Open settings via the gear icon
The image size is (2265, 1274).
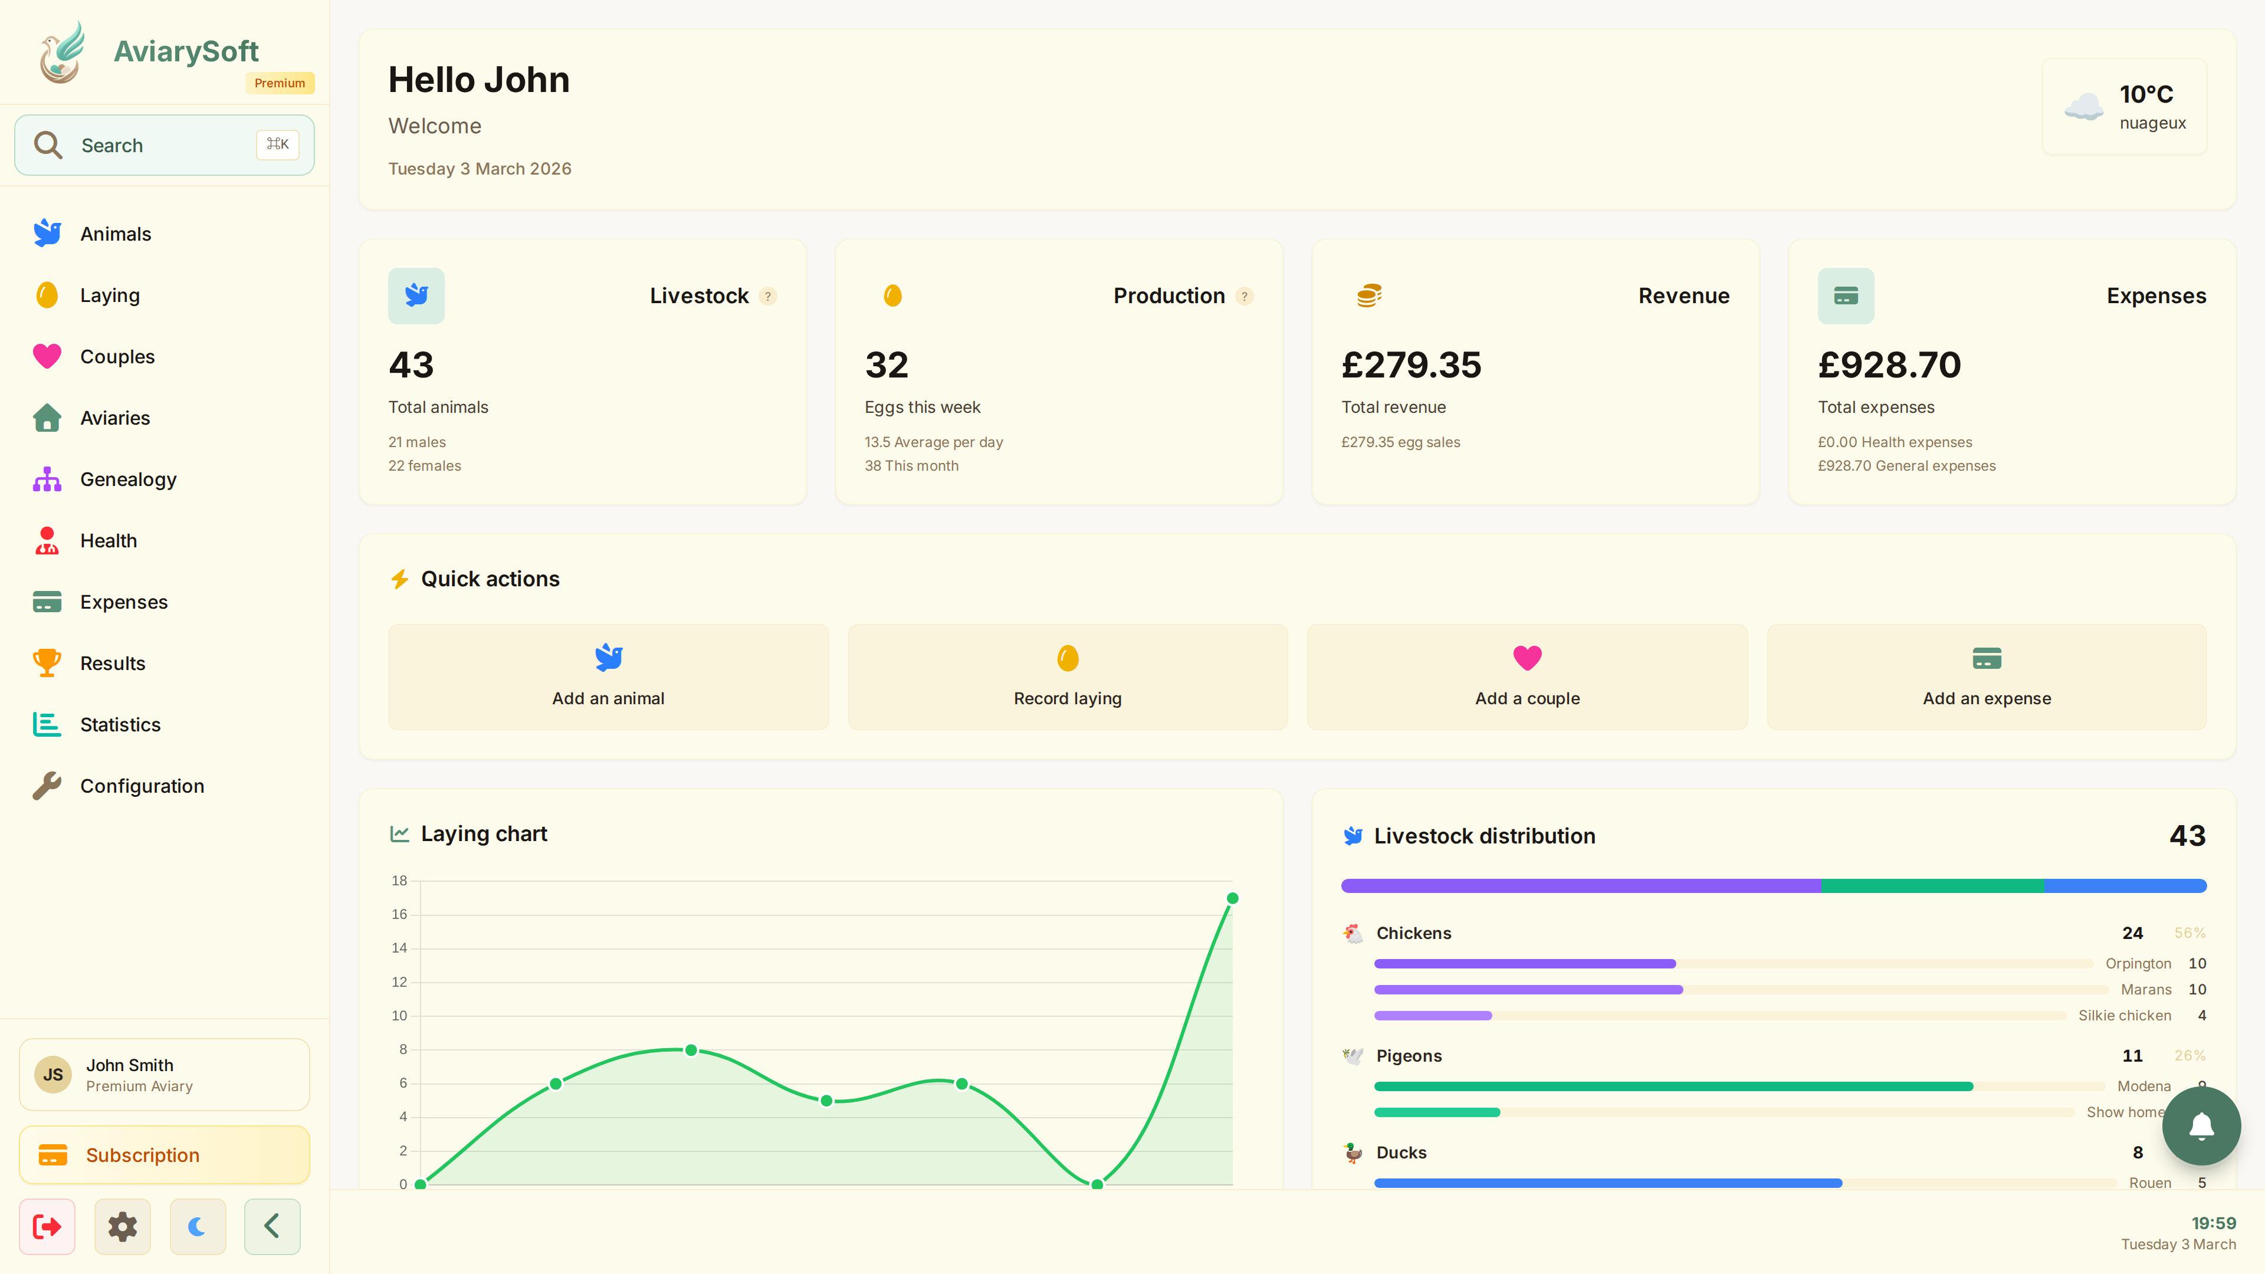click(122, 1227)
